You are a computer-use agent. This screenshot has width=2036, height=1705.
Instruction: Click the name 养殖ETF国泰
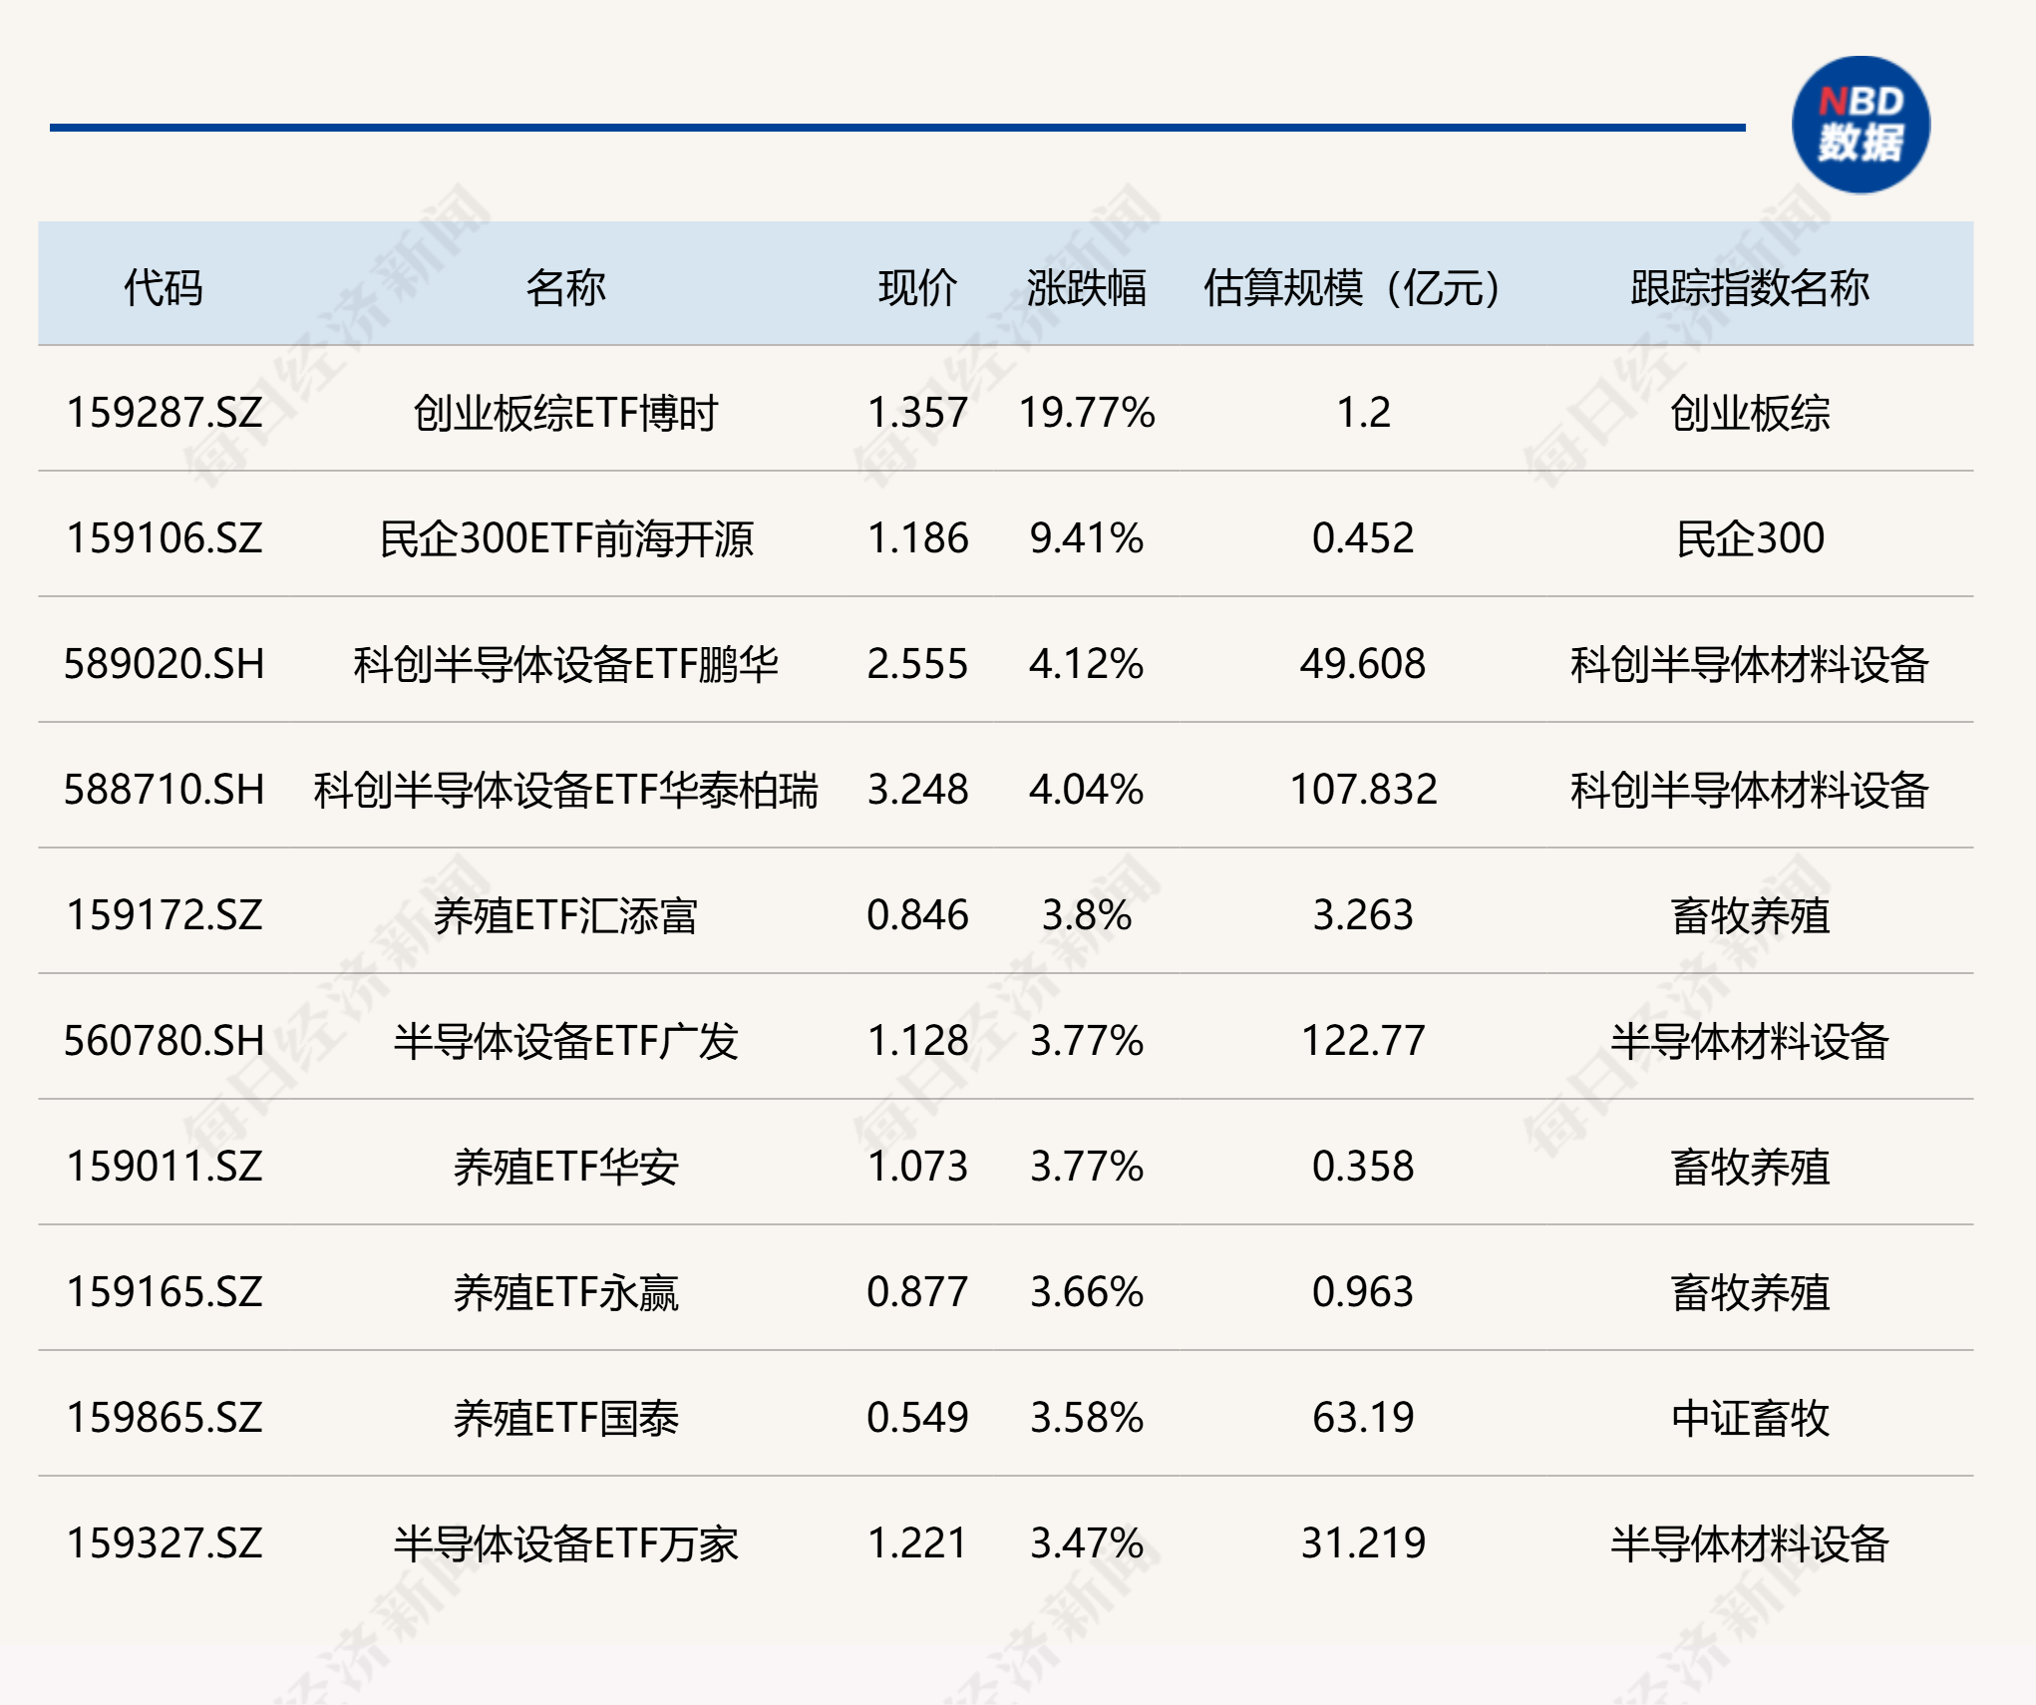click(x=565, y=1418)
